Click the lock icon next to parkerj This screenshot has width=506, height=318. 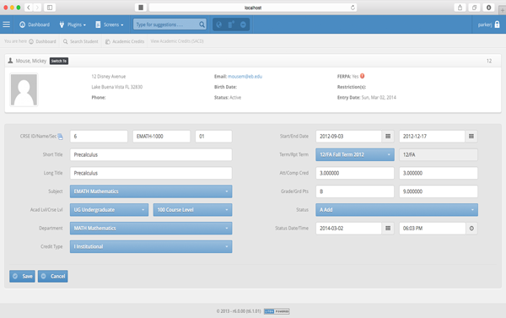coord(497,24)
